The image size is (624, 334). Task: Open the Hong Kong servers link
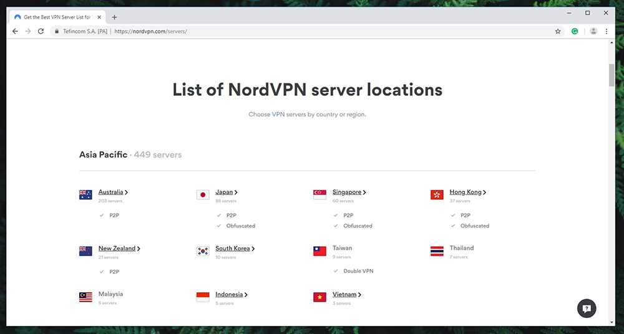click(466, 192)
